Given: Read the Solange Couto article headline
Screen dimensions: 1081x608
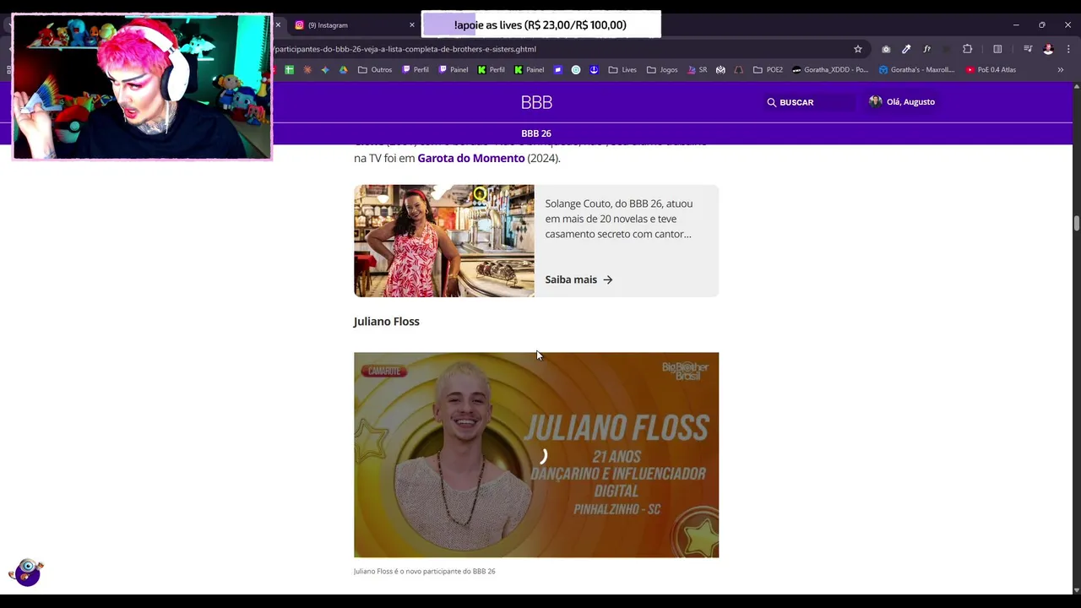Looking at the screenshot, I should pos(619,219).
